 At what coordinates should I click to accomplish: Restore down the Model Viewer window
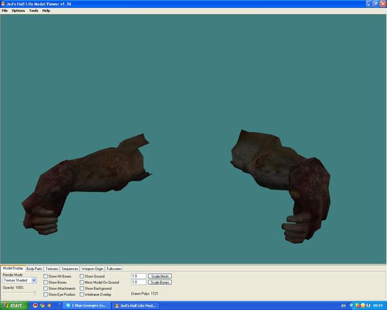point(375,4)
